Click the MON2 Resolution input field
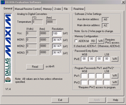 tap(57, 46)
